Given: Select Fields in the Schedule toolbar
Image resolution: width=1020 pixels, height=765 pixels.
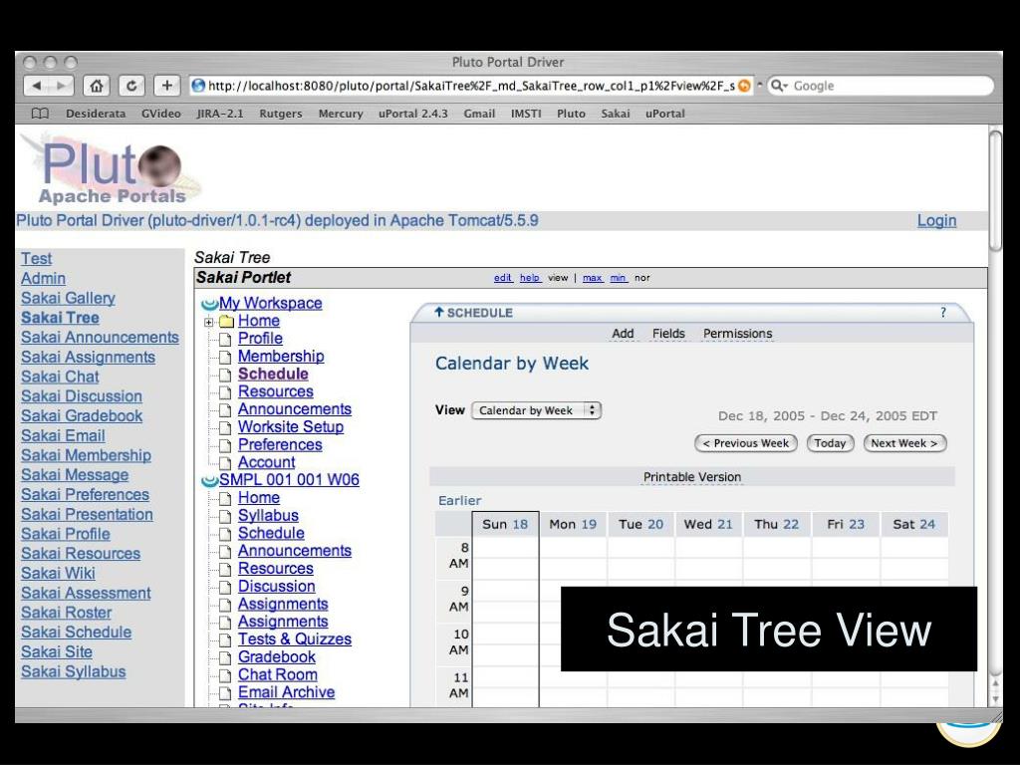Looking at the screenshot, I should (668, 334).
